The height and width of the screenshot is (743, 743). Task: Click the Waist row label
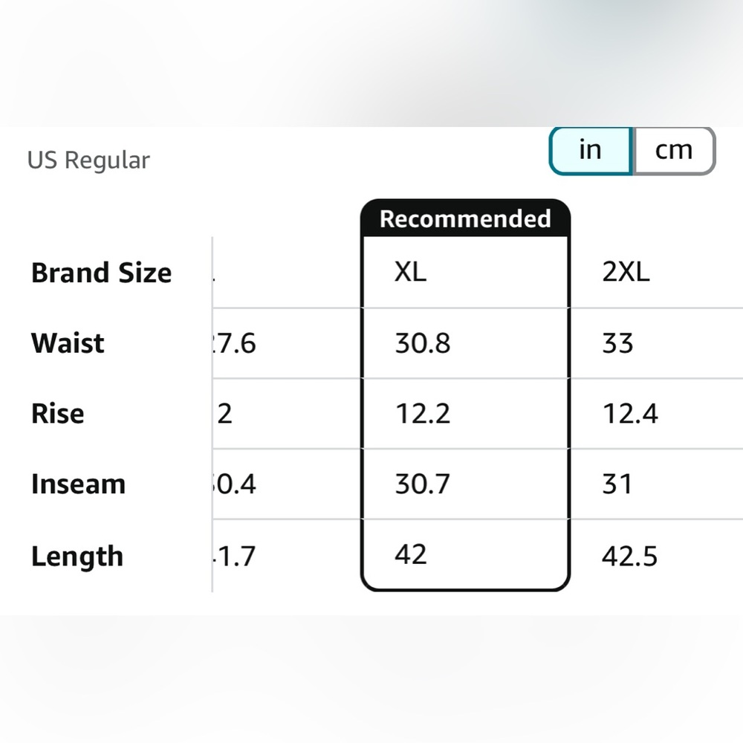click(x=68, y=343)
